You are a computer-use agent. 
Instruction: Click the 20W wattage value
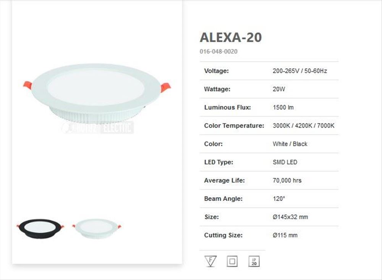pos(279,89)
